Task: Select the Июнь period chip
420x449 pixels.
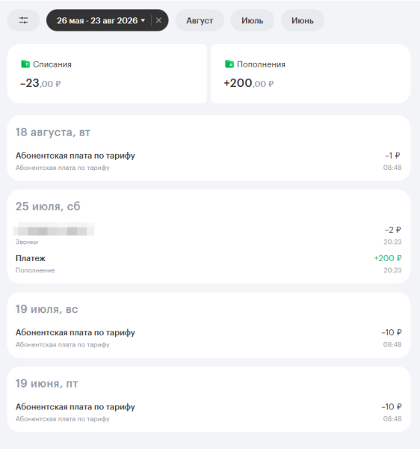Action: [303, 20]
